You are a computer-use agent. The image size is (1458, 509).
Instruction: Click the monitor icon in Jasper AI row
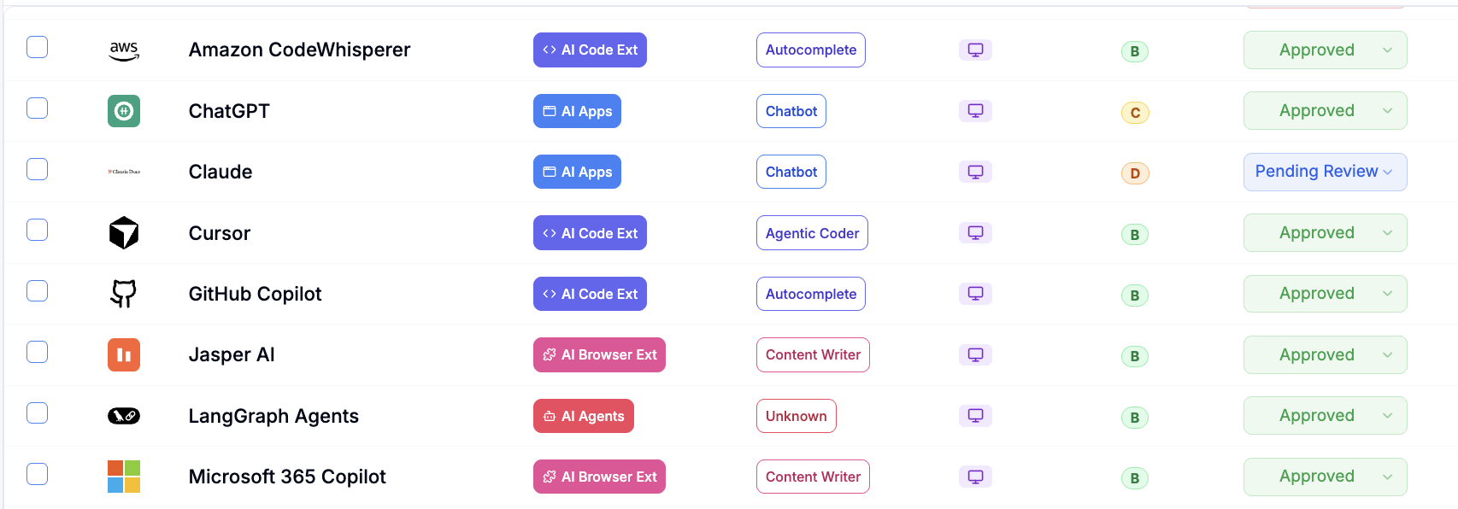click(x=975, y=354)
